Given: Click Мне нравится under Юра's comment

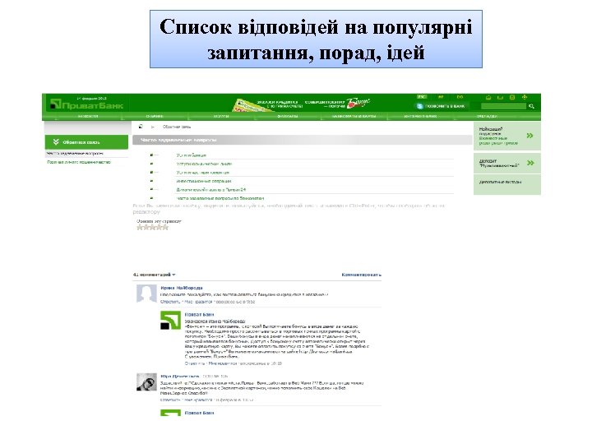Looking at the screenshot, I should 198,400.
